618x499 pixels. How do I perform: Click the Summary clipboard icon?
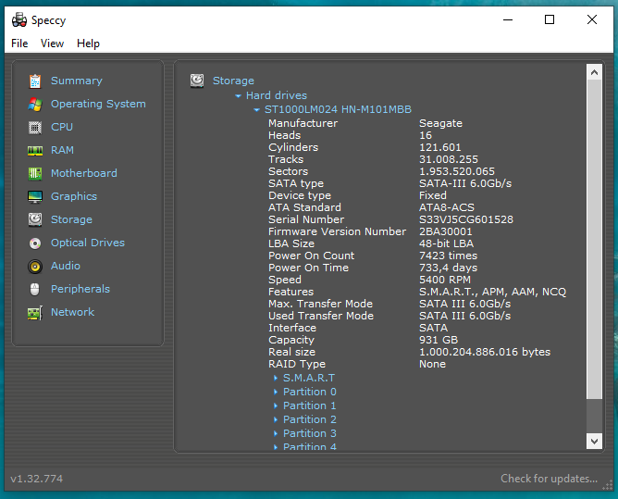pyautogui.click(x=35, y=81)
